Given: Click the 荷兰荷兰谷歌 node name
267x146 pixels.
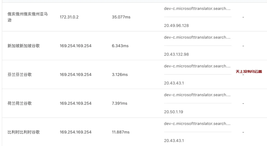Looking at the screenshot, I should (20, 103).
